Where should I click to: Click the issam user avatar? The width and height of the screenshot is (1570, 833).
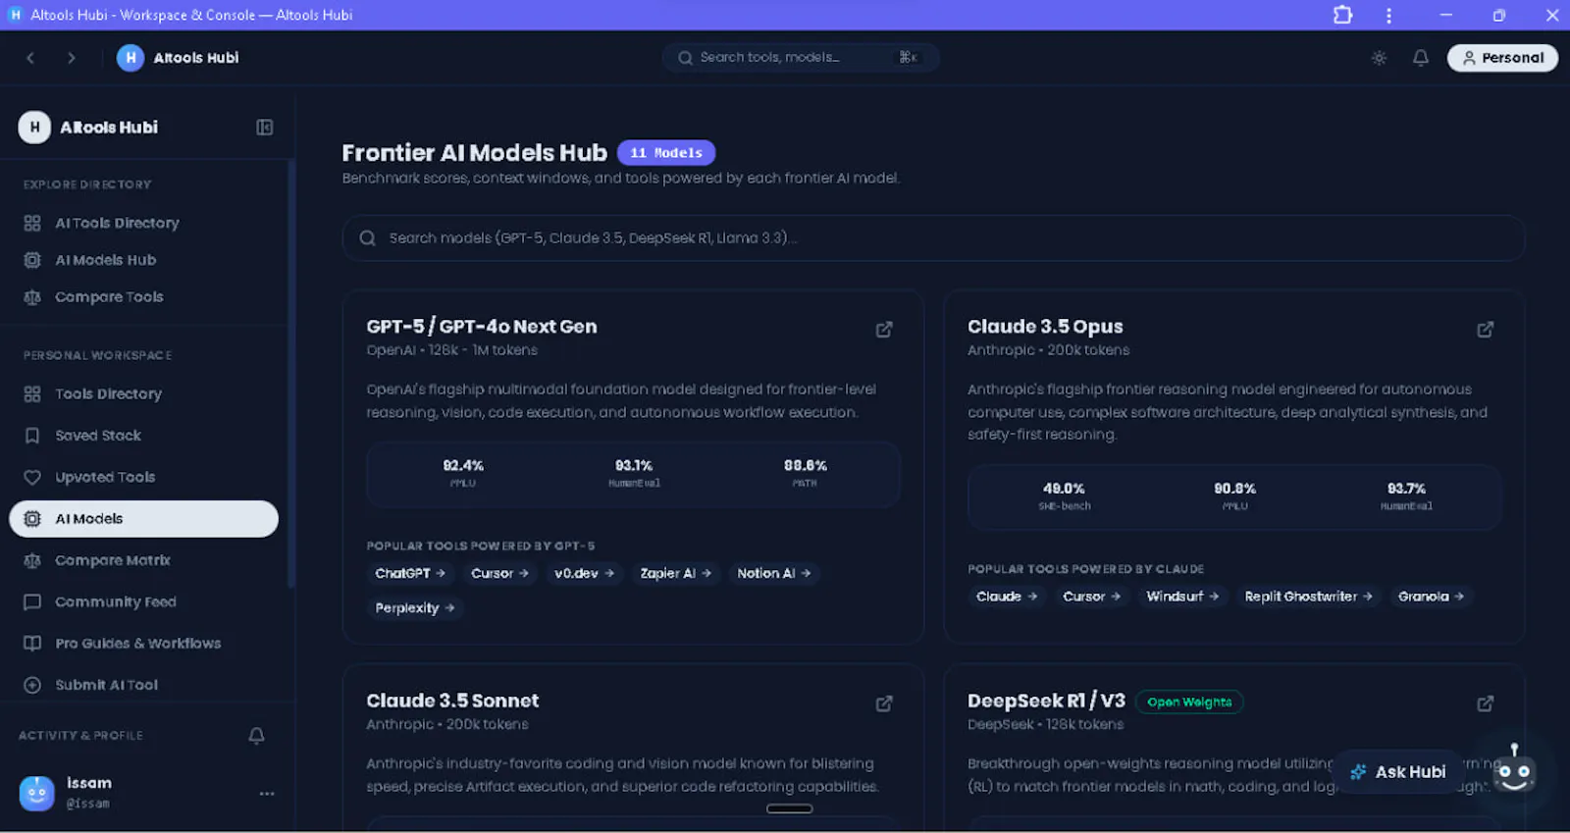tap(37, 793)
